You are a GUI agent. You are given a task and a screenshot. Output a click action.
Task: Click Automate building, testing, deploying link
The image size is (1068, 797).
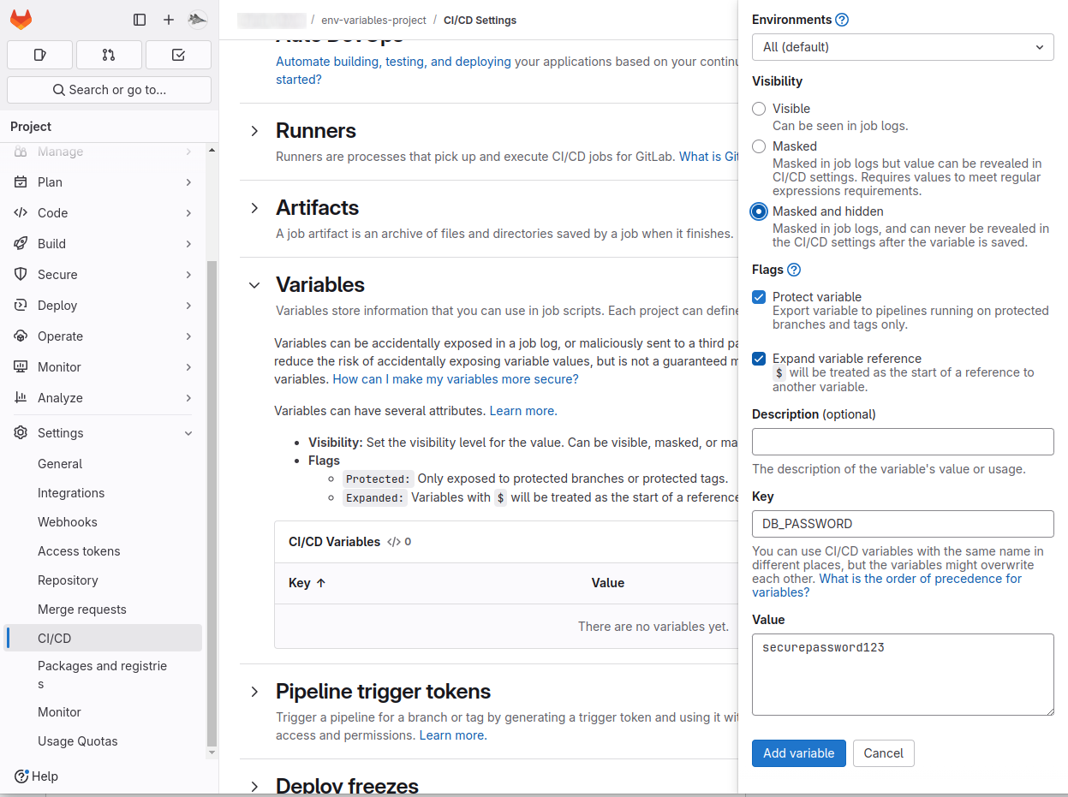[393, 62]
